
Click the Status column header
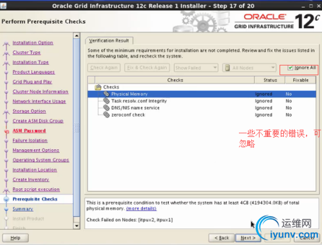(x=270, y=80)
